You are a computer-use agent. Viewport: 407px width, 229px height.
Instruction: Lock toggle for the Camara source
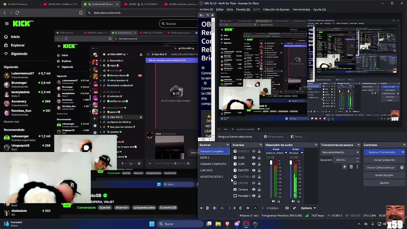(259, 190)
